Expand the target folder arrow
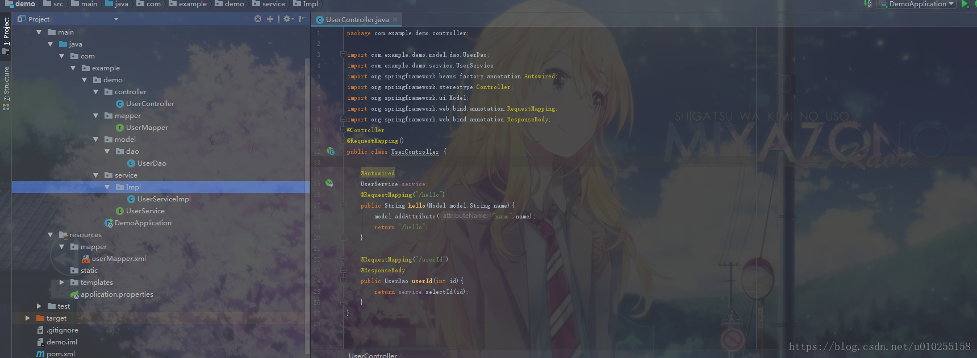The image size is (977, 358). click(28, 318)
